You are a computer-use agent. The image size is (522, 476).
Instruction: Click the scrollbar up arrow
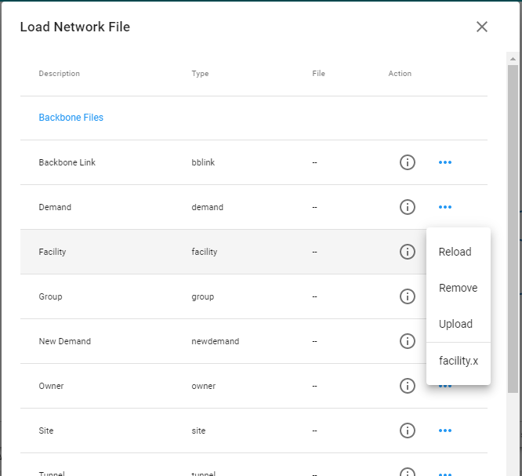point(513,59)
